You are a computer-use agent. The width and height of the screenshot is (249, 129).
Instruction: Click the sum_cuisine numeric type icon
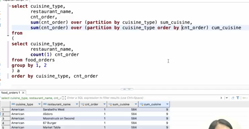coord(110,104)
